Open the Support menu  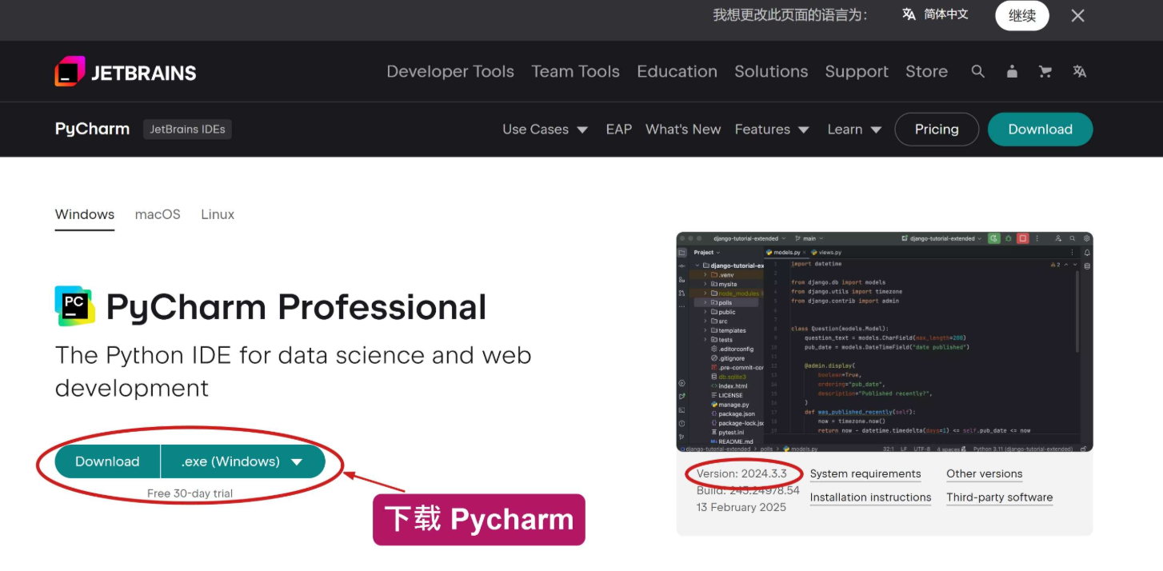click(x=857, y=72)
